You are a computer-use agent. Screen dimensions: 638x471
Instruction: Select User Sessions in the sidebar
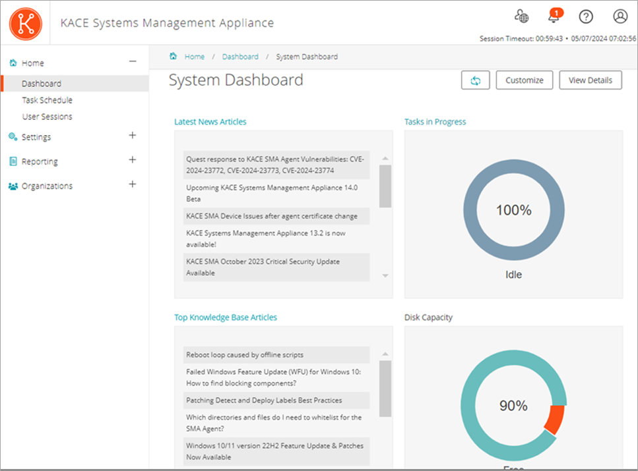tap(47, 117)
